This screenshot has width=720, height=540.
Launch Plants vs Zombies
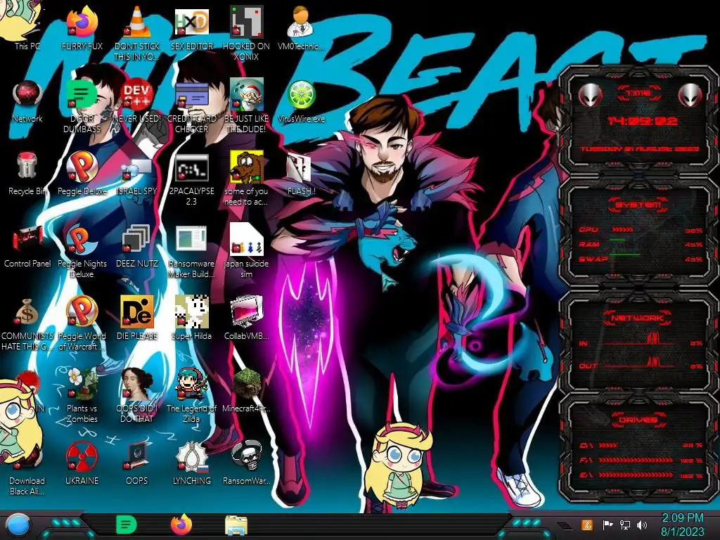tap(82, 395)
